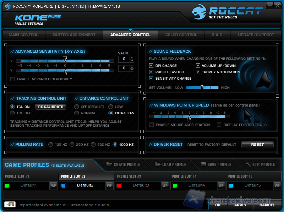Viewport: 284px width, 212px height.
Task: Click the Save Profile disk icon
Action: 204,164
